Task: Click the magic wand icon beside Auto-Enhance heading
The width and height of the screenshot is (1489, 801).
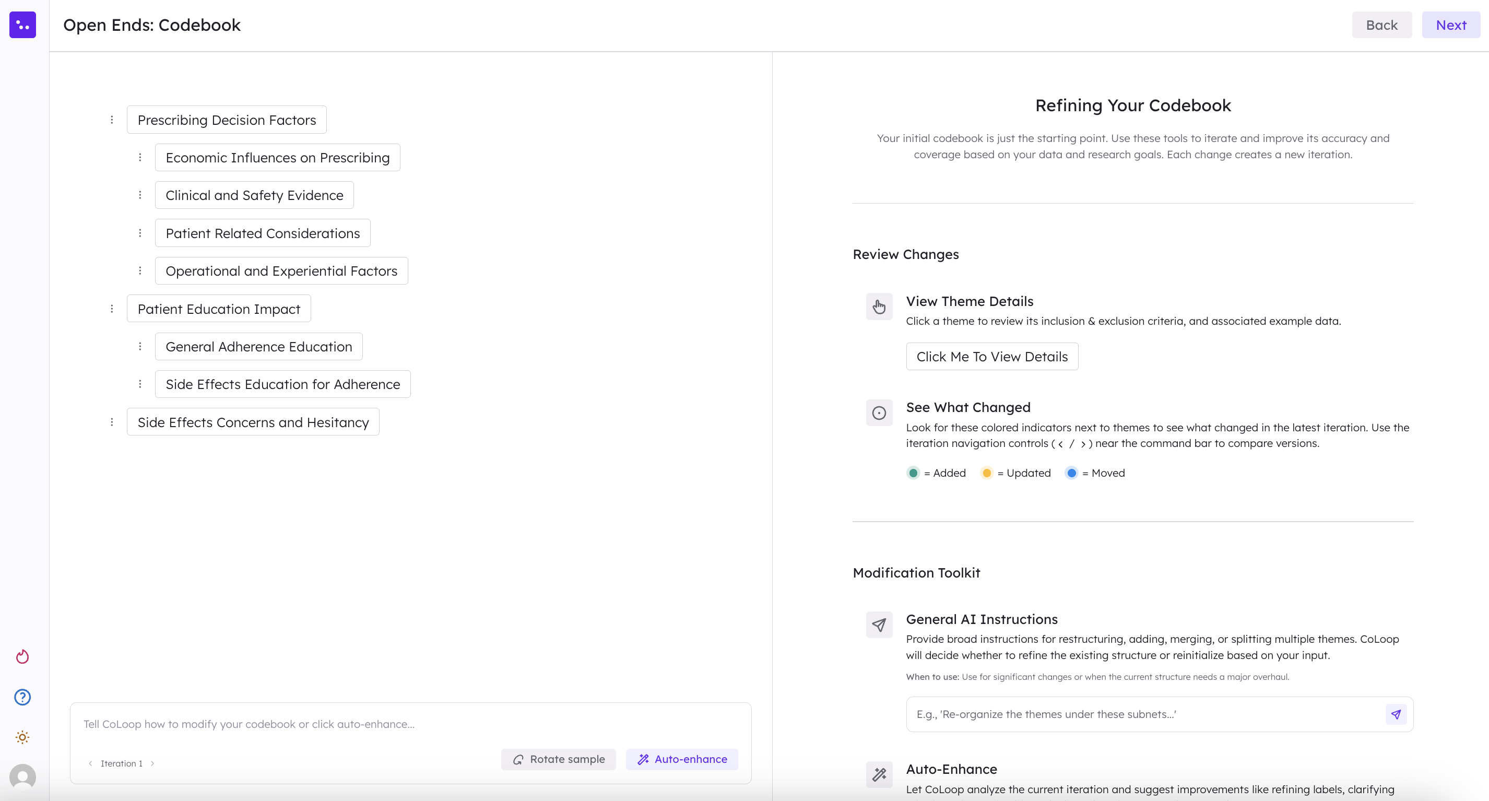Action: 879,774
